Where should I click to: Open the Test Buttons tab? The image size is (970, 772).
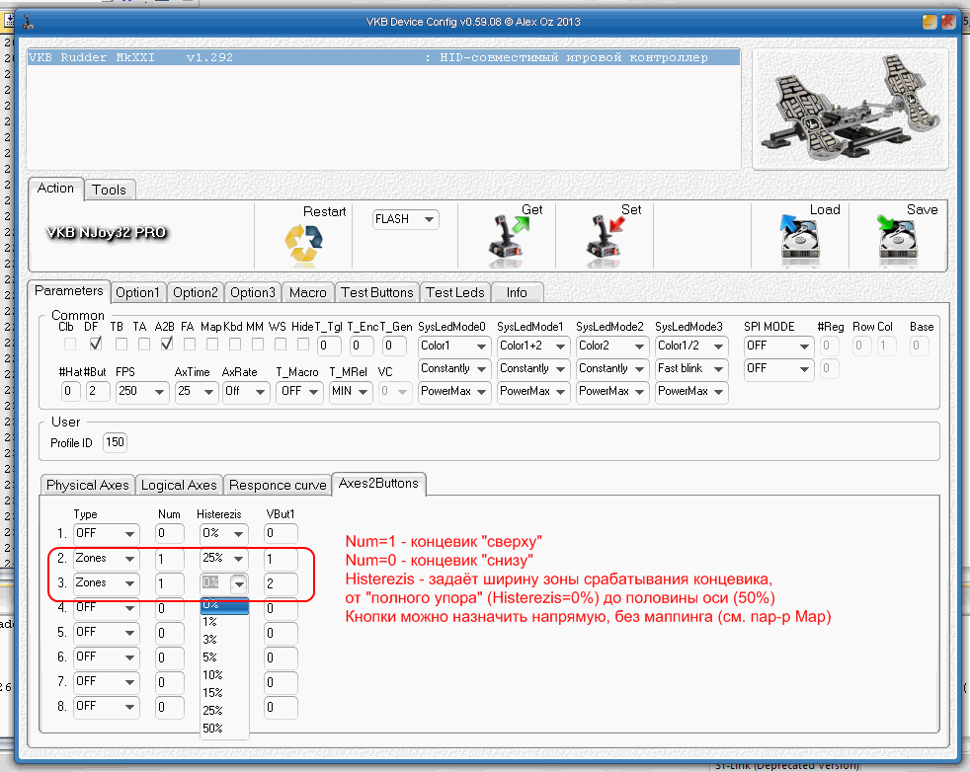pyautogui.click(x=376, y=292)
